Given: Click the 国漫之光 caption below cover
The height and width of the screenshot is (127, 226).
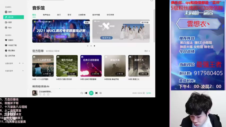Looking at the screenshot, I should (x=134, y=79).
